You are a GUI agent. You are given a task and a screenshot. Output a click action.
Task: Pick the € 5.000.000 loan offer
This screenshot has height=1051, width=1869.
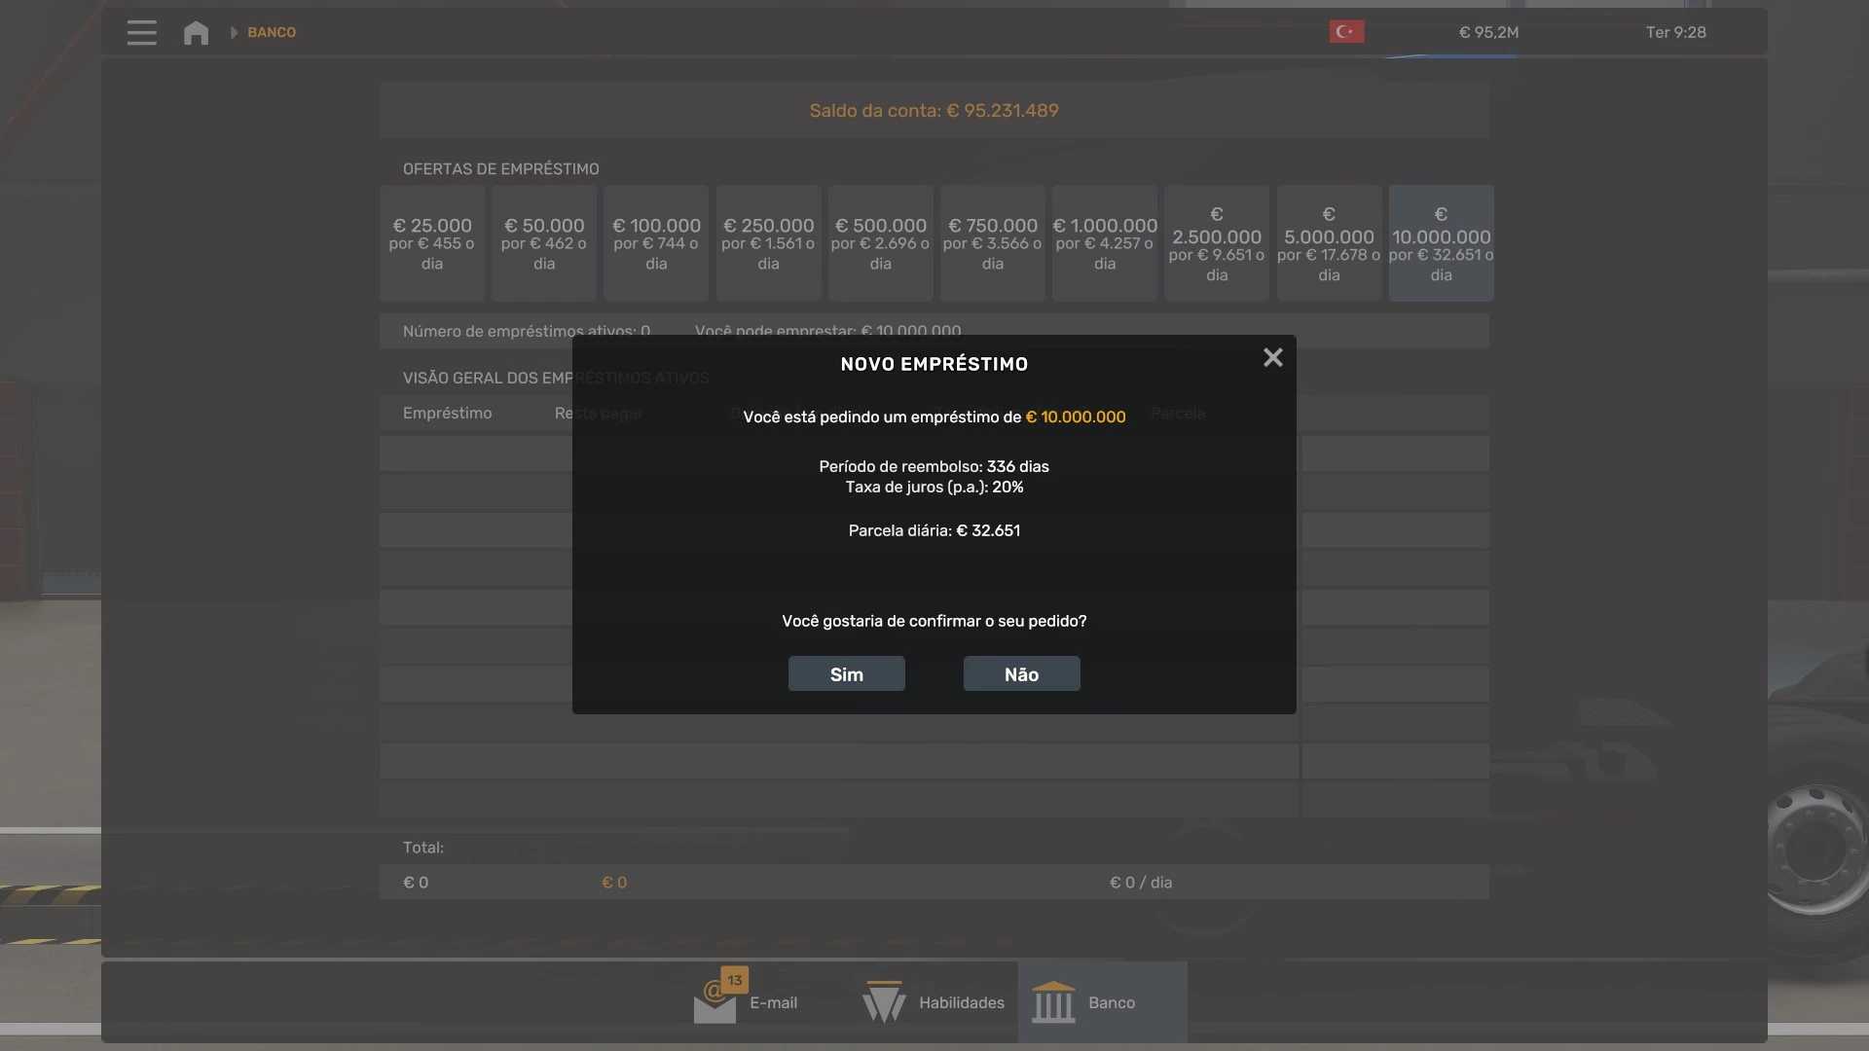pyautogui.click(x=1329, y=243)
